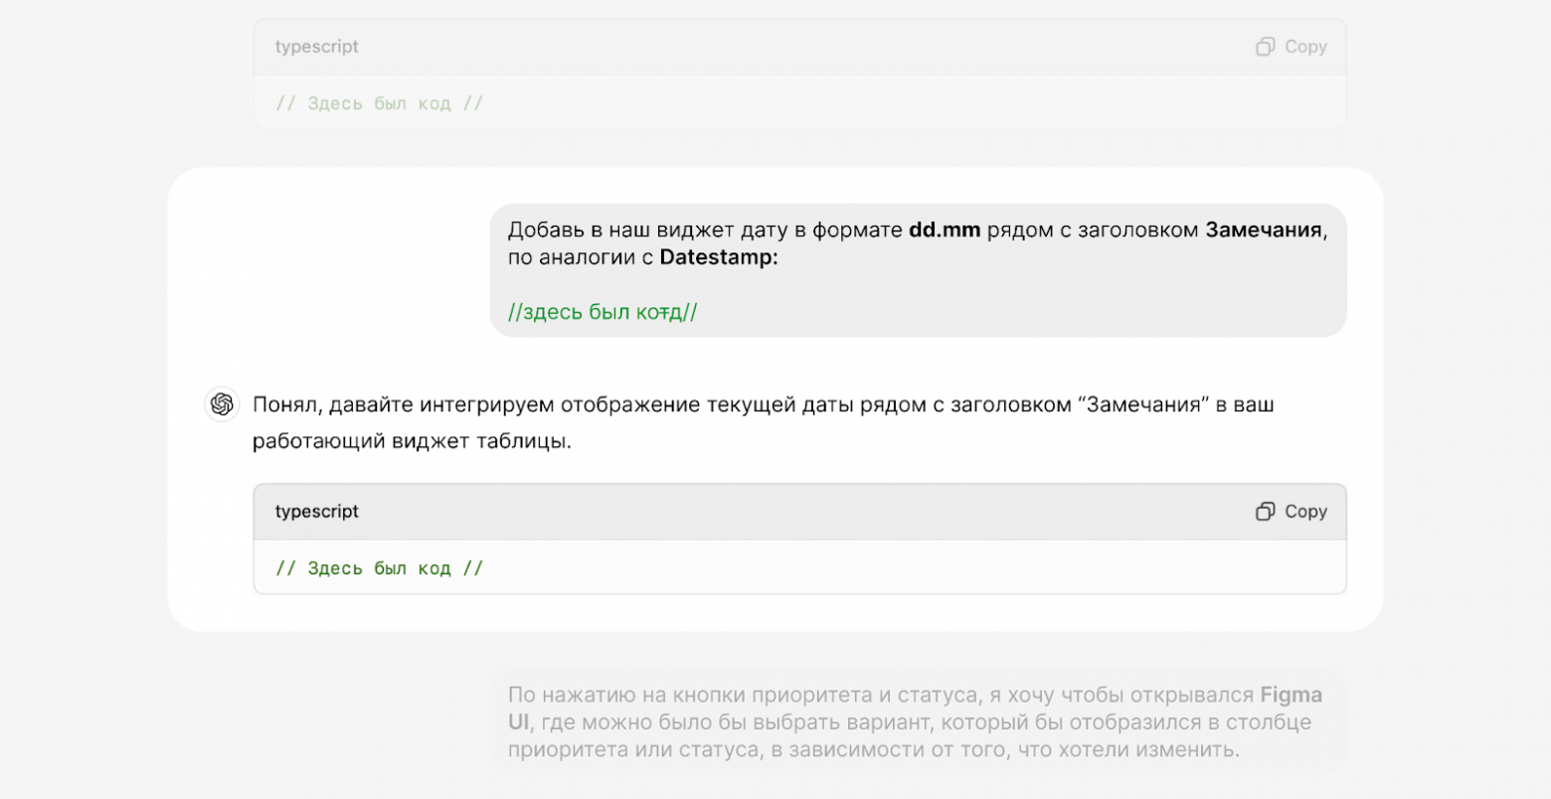
Task: Click the "typescript" label in the top code block
Action: click(316, 47)
